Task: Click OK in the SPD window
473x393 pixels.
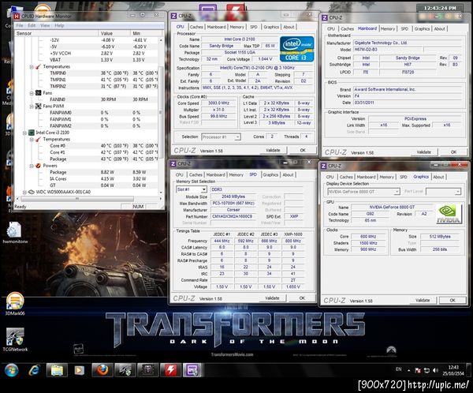Action: point(302,298)
